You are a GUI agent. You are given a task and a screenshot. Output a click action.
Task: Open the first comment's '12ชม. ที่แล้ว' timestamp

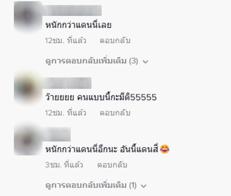click(66, 41)
